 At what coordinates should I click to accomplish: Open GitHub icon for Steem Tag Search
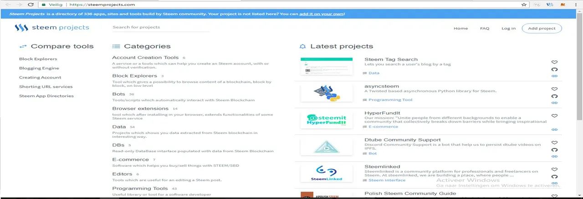point(554,70)
